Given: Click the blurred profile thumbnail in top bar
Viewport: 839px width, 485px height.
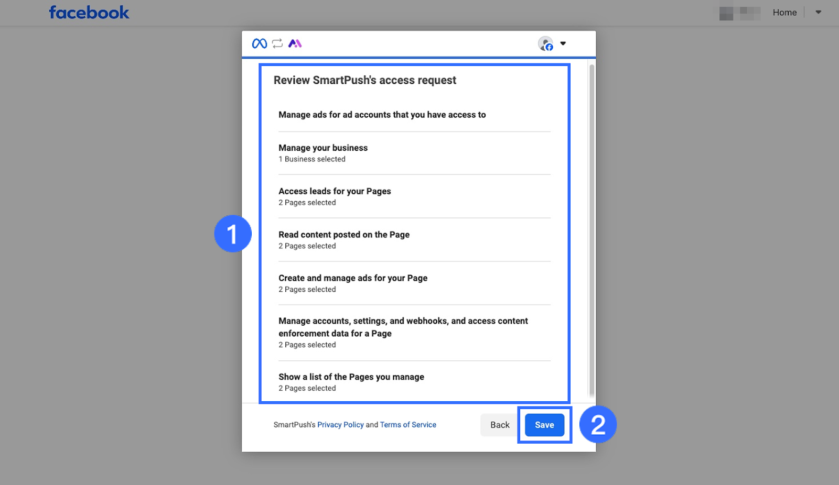Looking at the screenshot, I should point(739,13).
